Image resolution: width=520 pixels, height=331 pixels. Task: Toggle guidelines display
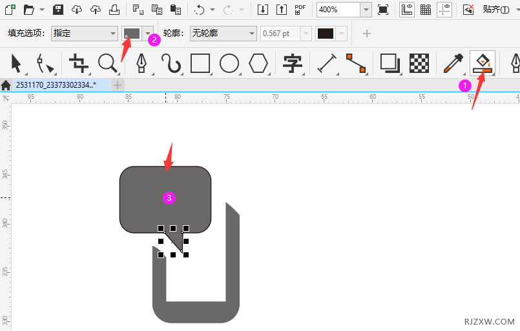click(x=444, y=10)
